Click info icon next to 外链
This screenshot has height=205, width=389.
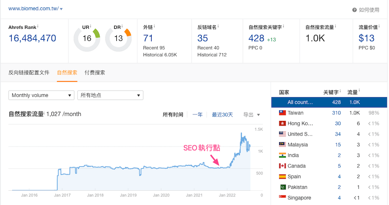tap(154, 26)
